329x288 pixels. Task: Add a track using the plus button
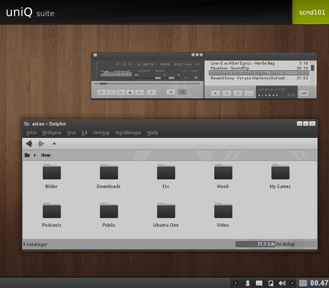(x=215, y=93)
